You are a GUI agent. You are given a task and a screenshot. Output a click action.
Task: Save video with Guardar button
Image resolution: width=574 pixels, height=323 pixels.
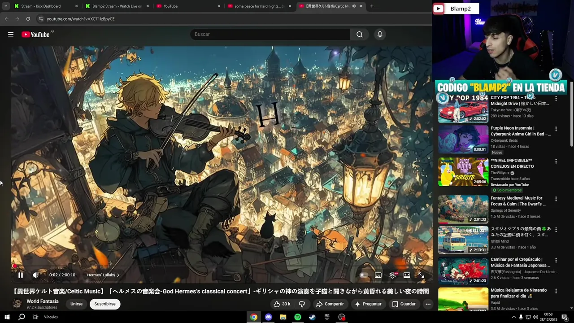pos(404,304)
